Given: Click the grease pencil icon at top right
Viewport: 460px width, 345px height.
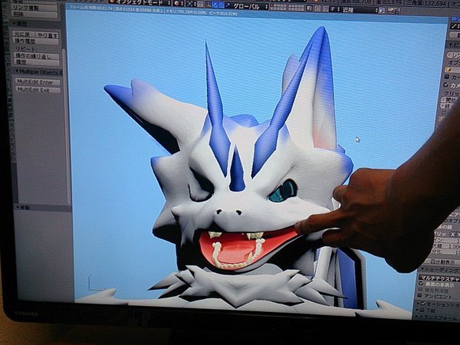Looking at the screenshot, I should [x=452, y=26].
